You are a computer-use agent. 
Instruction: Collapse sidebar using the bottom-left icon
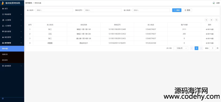coord(3,99)
